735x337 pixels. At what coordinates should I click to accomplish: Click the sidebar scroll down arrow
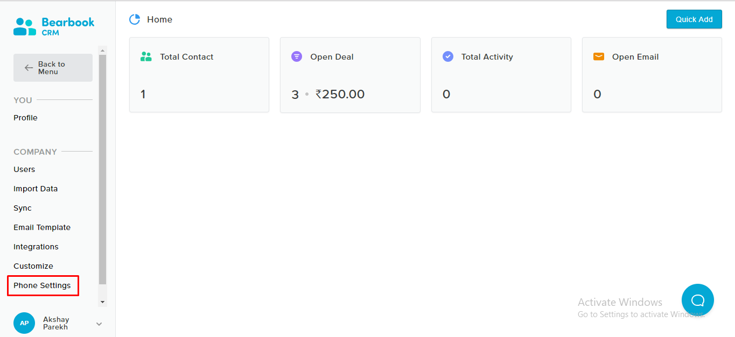pos(103,302)
